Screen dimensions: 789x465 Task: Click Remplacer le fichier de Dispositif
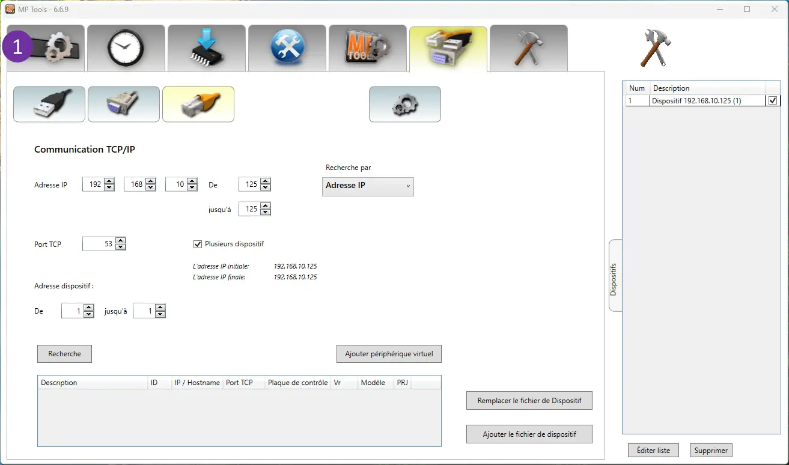[529, 401]
